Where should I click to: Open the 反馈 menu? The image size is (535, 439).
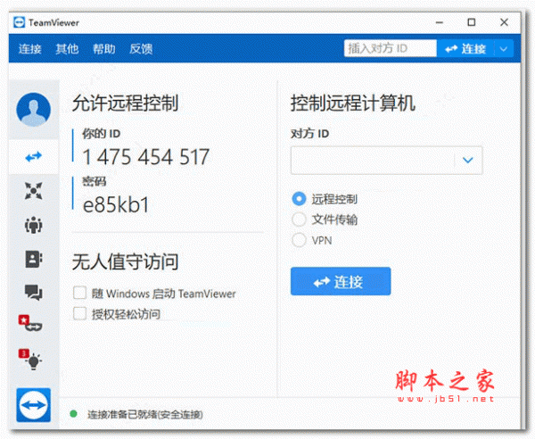coord(141,49)
